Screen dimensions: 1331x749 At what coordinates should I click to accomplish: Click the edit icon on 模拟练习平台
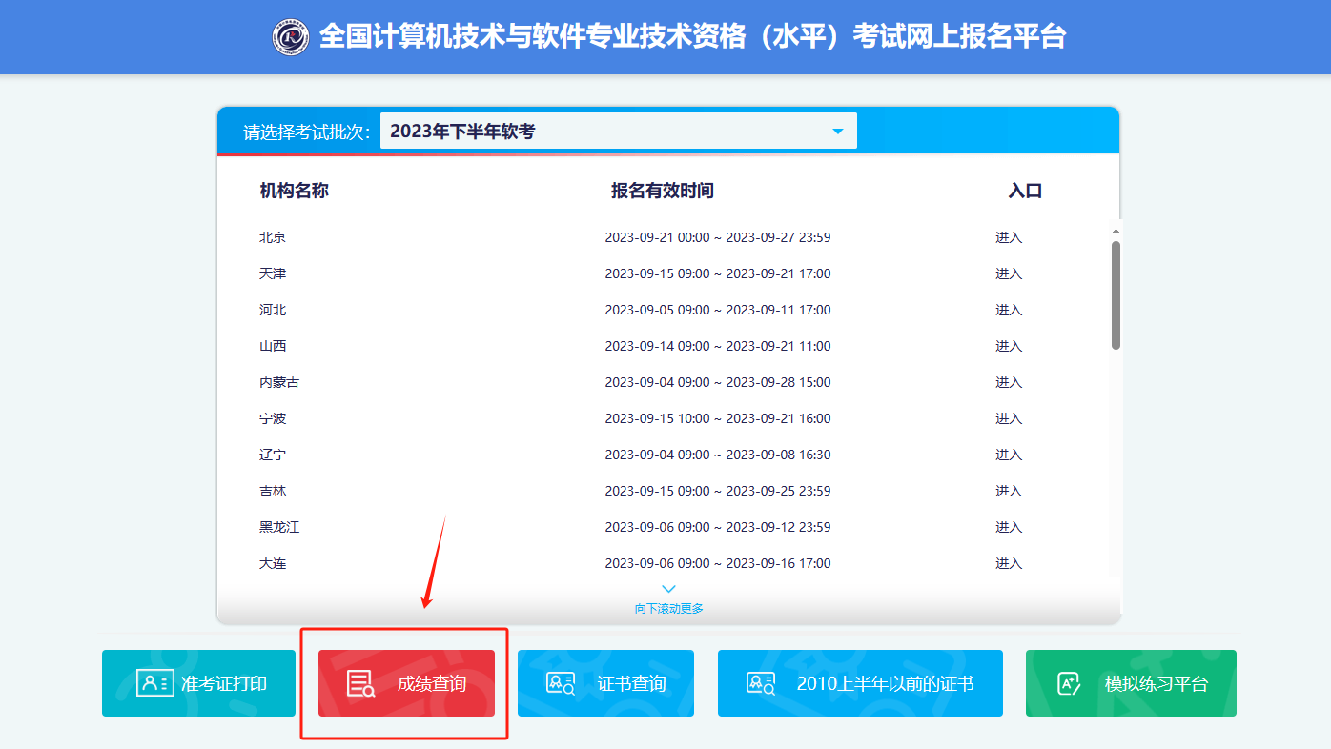point(1069,683)
